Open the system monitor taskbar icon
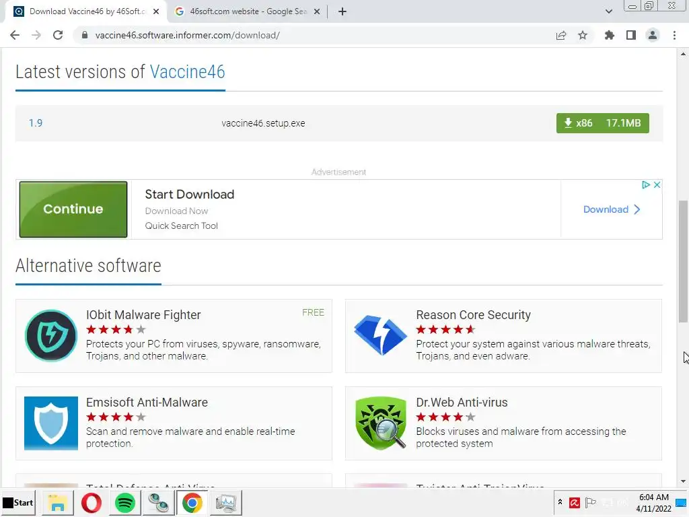Screen dimensions: 689x517 tap(226, 502)
